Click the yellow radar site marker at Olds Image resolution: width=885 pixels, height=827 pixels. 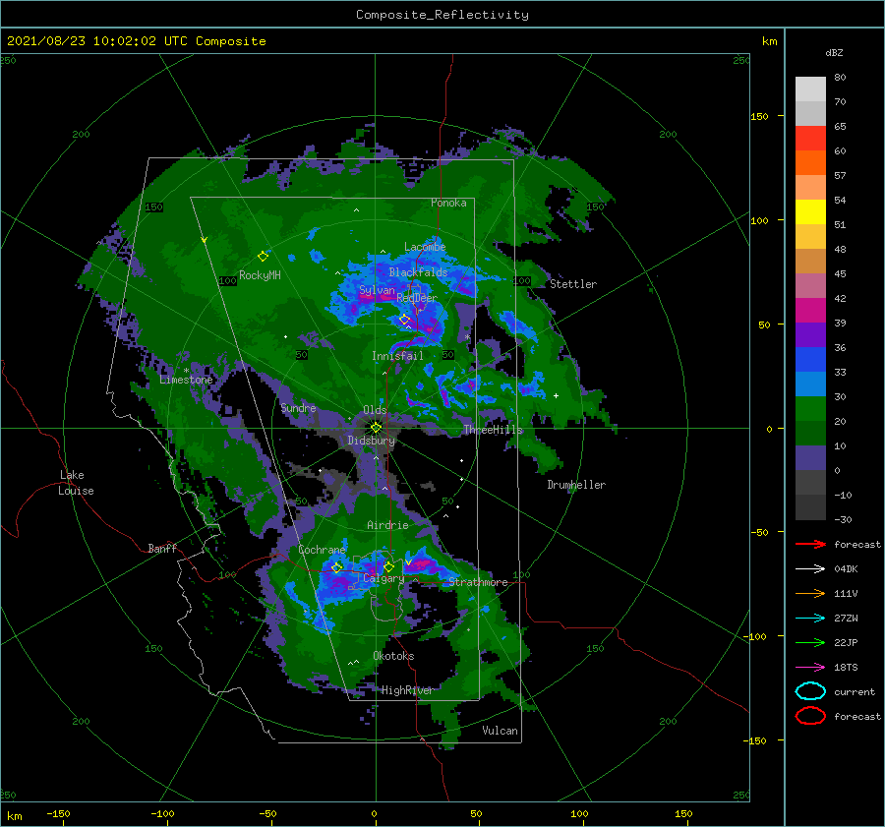[376, 428]
